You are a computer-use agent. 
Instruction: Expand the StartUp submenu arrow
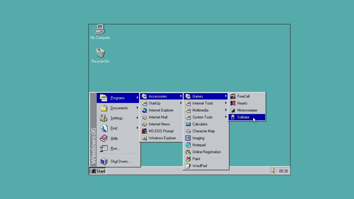click(181, 103)
